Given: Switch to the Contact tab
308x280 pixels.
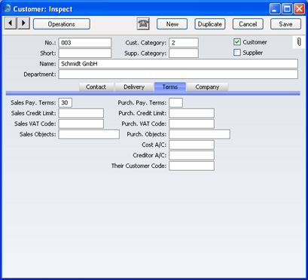Looking at the screenshot, I should coord(96,87).
